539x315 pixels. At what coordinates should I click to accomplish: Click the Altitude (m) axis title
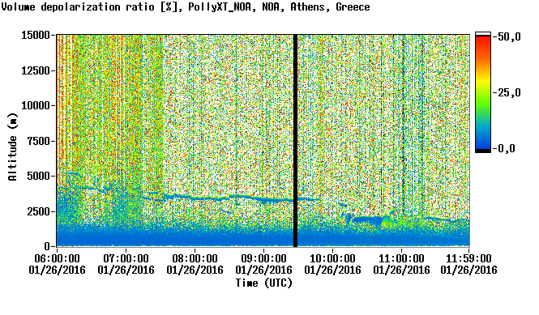tap(13, 147)
